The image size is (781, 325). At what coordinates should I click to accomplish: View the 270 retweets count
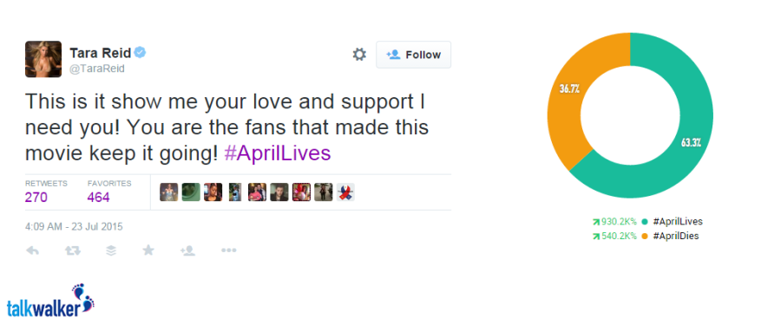click(x=36, y=198)
